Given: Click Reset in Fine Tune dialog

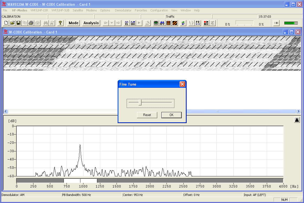Looking at the screenshot, I should click(147, 115).
